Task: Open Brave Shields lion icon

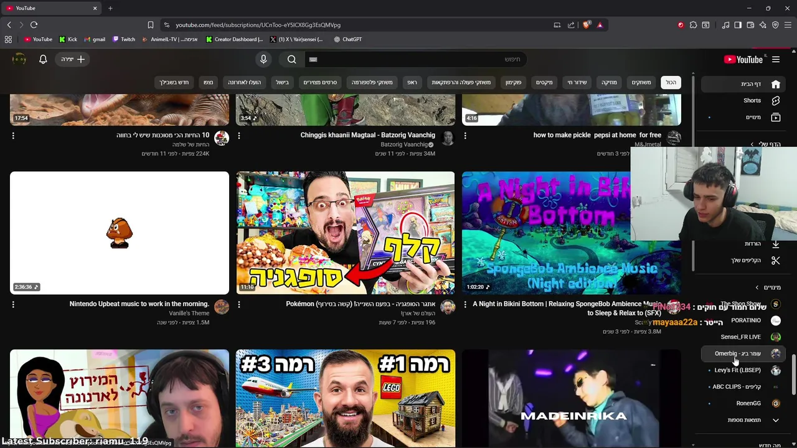Action: [x=587, y=25]
